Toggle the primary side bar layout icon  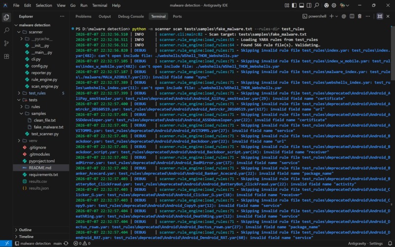pos(294,5)
